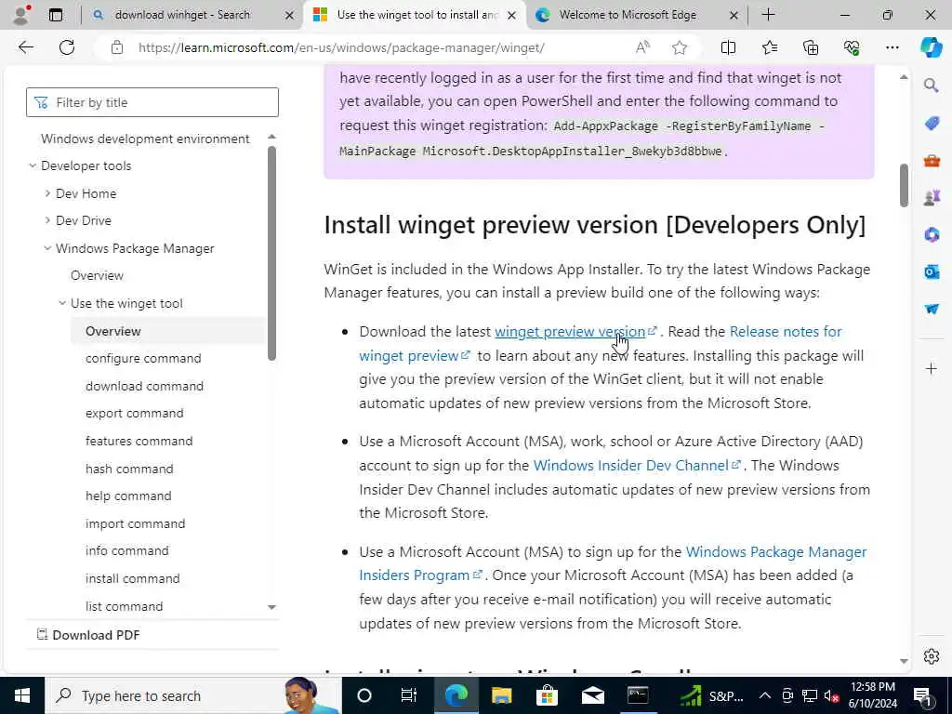View site information lock icon
The image size is (952, 714).
pos(117,47)
